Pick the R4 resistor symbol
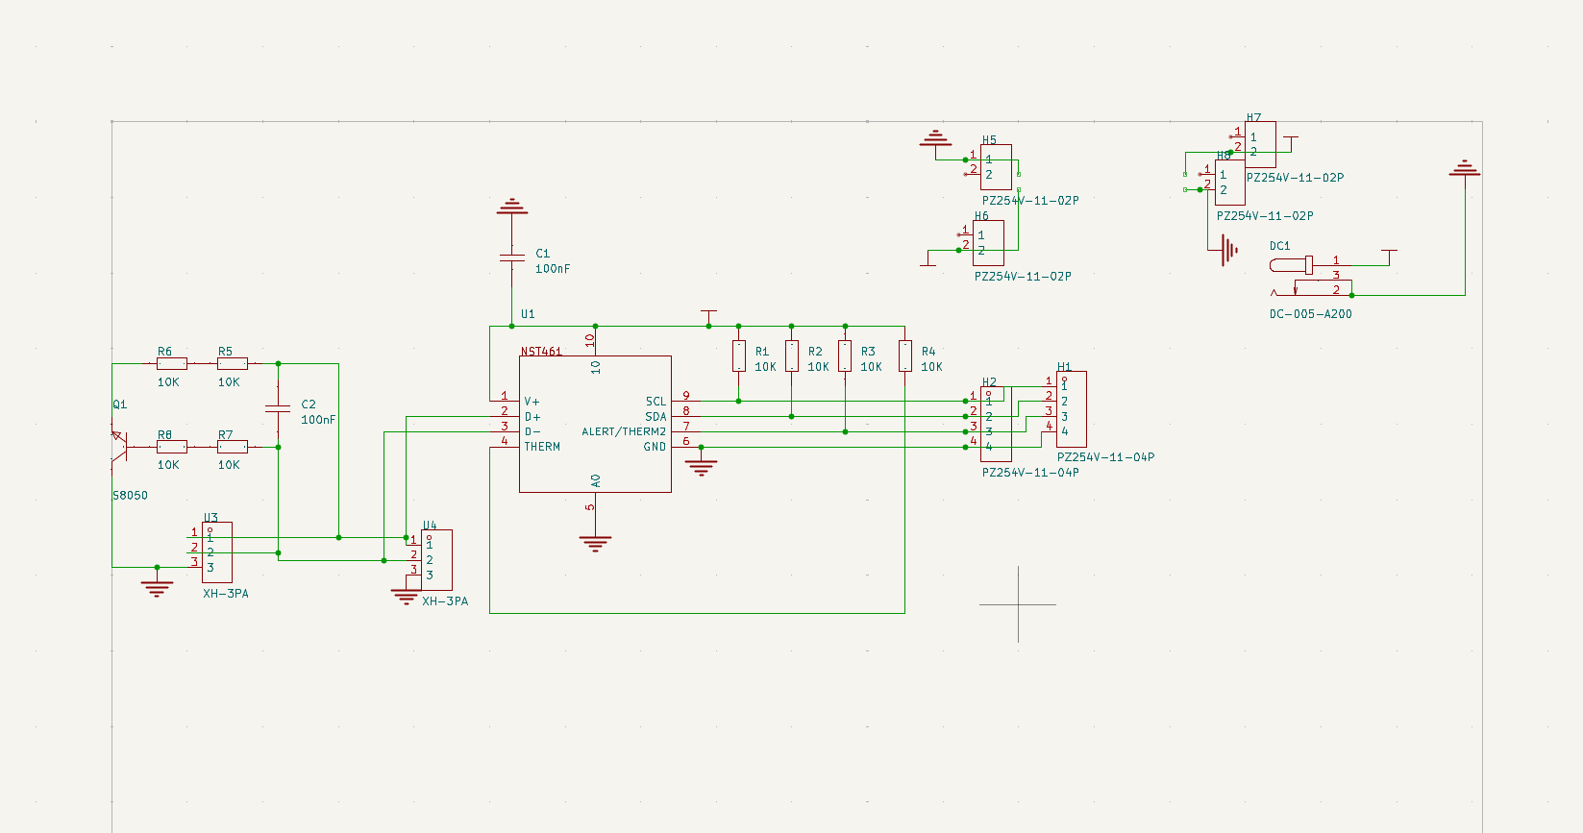 pos(904,355)
